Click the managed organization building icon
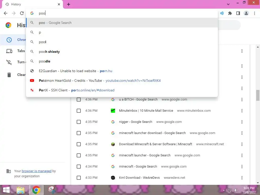260x195 pixels. point(9,171)
